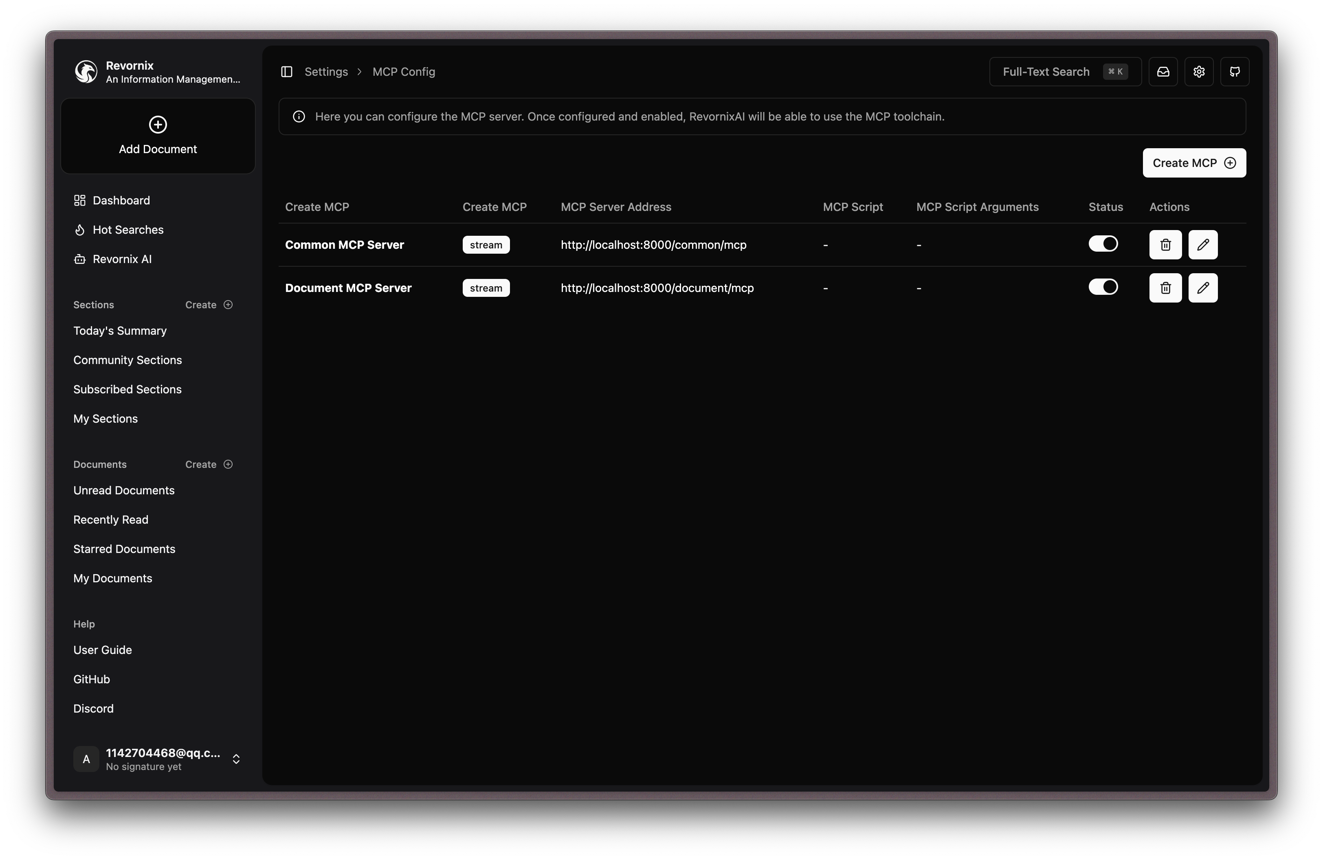Click the stream badge for Document MCP Server

[x=486, y=288]
